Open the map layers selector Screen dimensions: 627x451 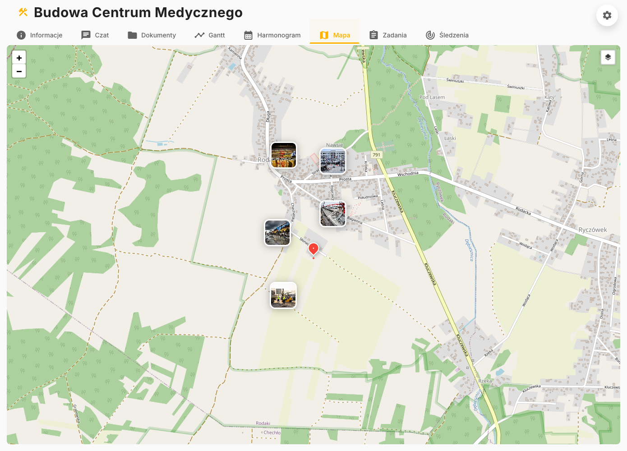pyautogui.click(x=608, y=57)
